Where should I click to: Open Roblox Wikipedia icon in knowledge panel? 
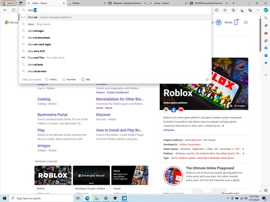point(166,110)
